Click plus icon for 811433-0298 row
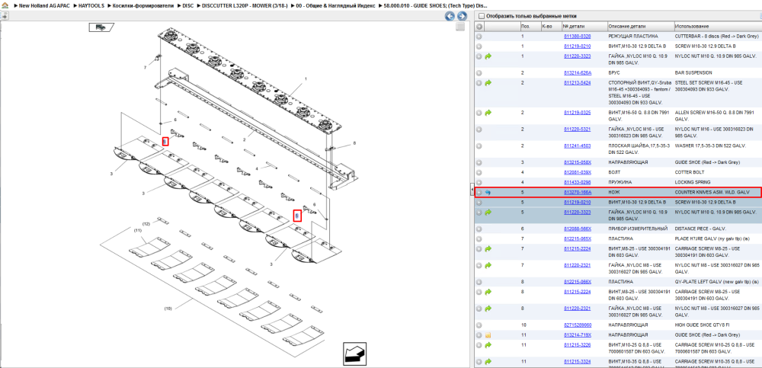 [x=479, y=182]
